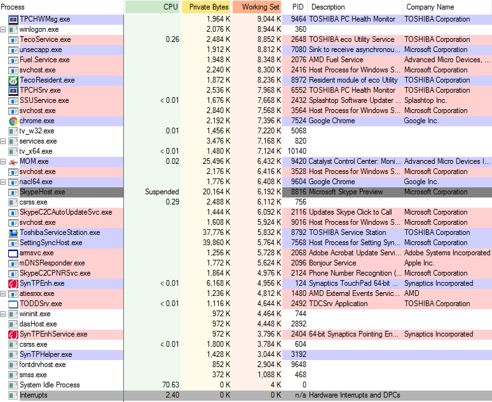
Task: Click the 'TDCSrv Application' description
Action: pos(338,304)
